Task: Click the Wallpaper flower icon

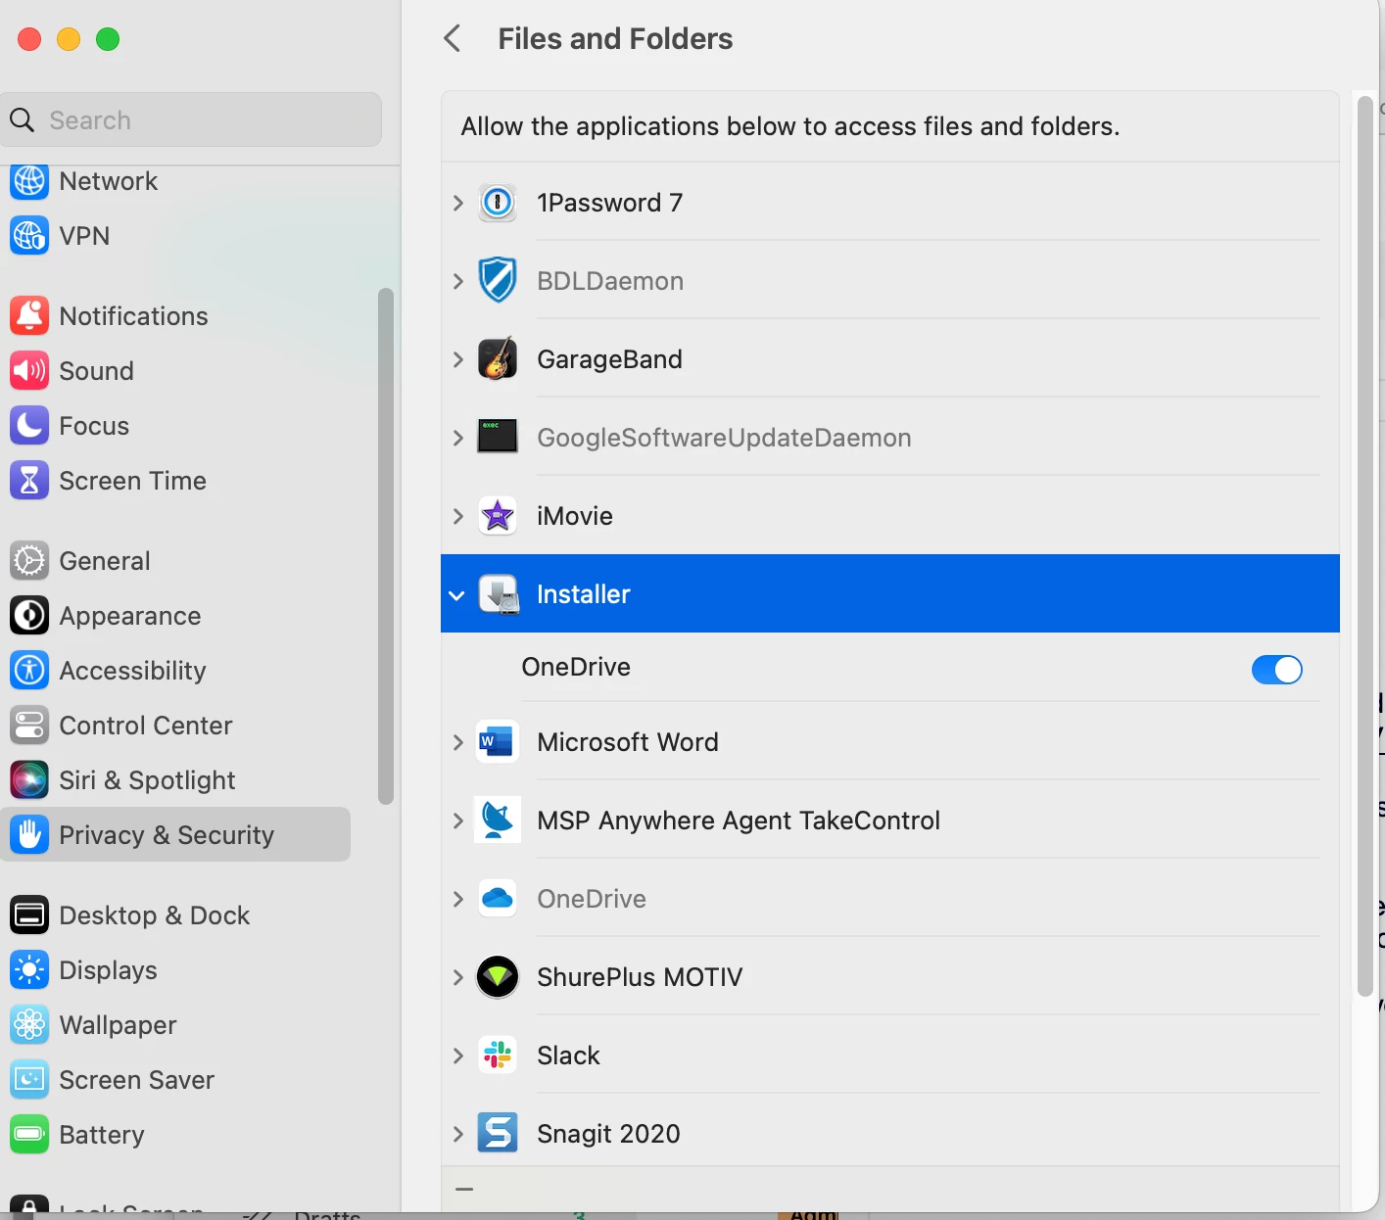Action: point(29,1025)
